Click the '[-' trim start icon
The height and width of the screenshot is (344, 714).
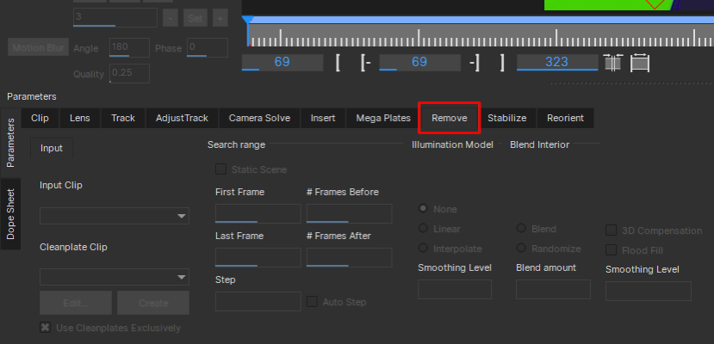[x=366, y=63]
